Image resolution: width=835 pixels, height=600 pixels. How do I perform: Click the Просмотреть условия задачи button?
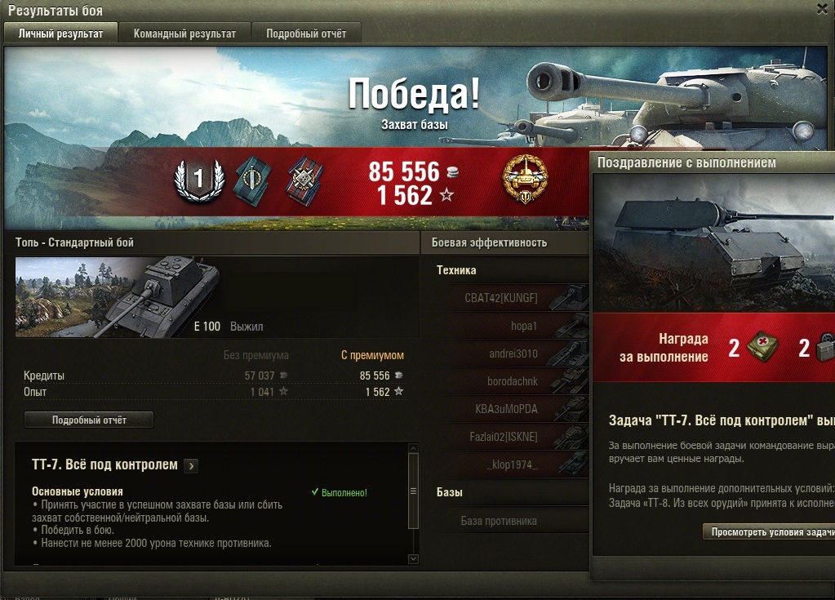[769, 532]
